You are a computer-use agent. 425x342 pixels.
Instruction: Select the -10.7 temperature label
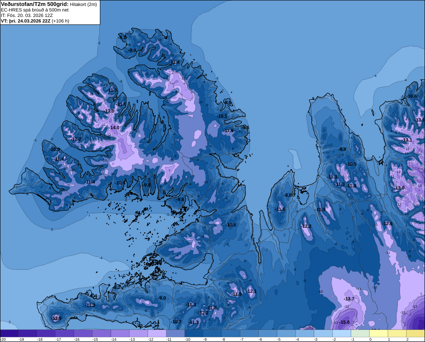pos(176,322)
